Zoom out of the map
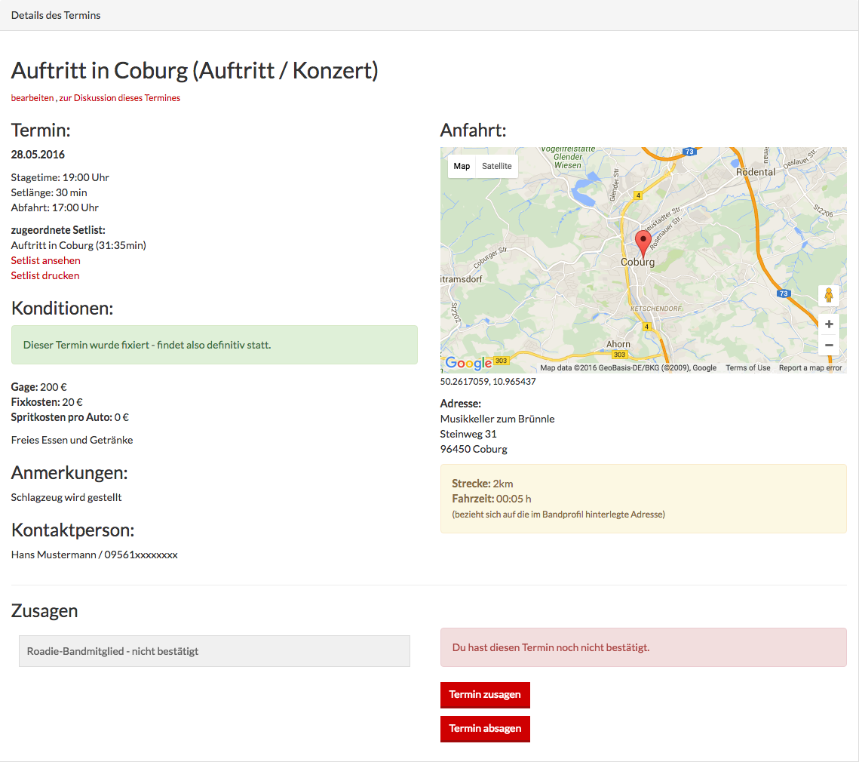The height and width of the screenshot is (762, 859). (828, 345)
